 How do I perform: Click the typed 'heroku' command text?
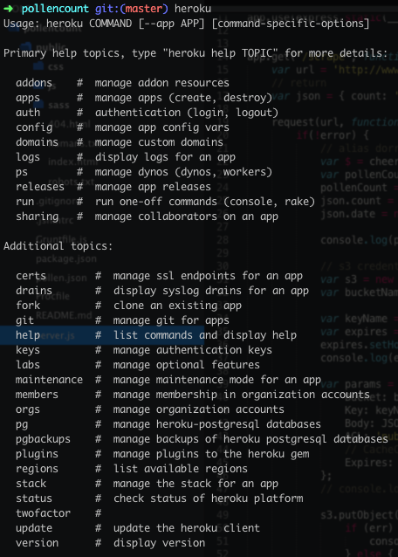click(193, 9)
